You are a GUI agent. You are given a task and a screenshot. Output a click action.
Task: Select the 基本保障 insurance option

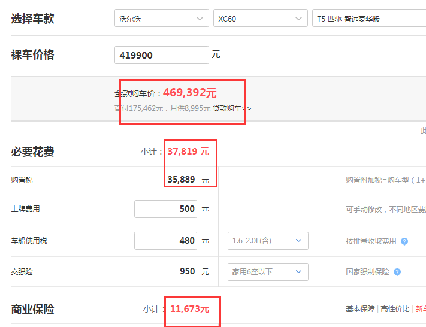click(360, 309)
